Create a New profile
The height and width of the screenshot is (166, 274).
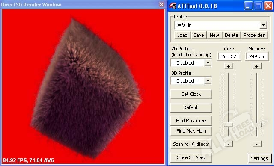click(x=214, y=35)
